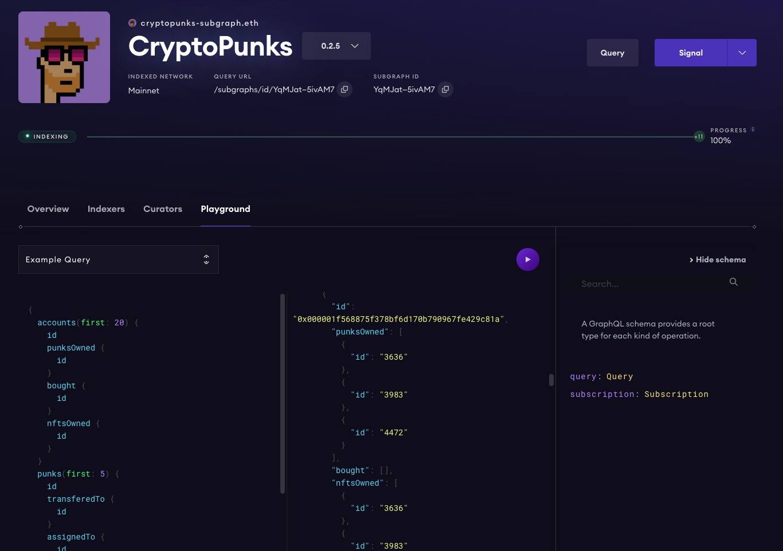Click the CryptoPunks title heading
The height and width of the screenshot is (551, 783).
[x=210, y=46]
